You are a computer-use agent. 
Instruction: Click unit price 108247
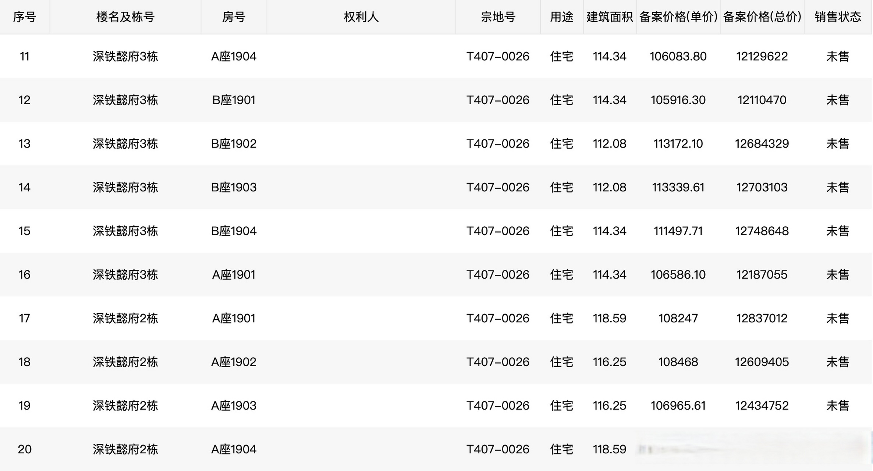pyautogui.click(x=678, y=318)
